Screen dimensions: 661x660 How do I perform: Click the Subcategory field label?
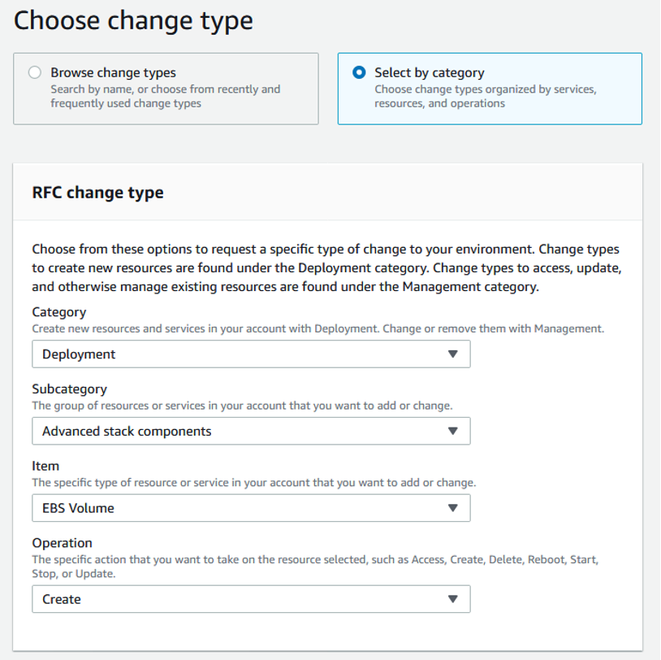[69, 389]
